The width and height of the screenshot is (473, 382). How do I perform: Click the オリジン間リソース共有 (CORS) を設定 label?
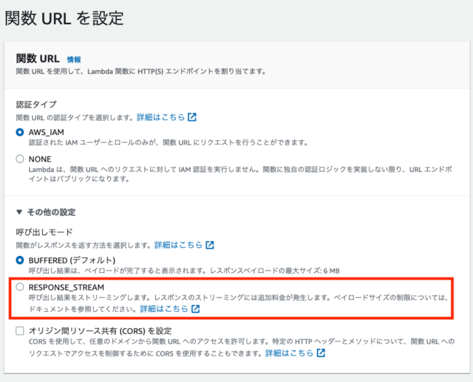101,331
